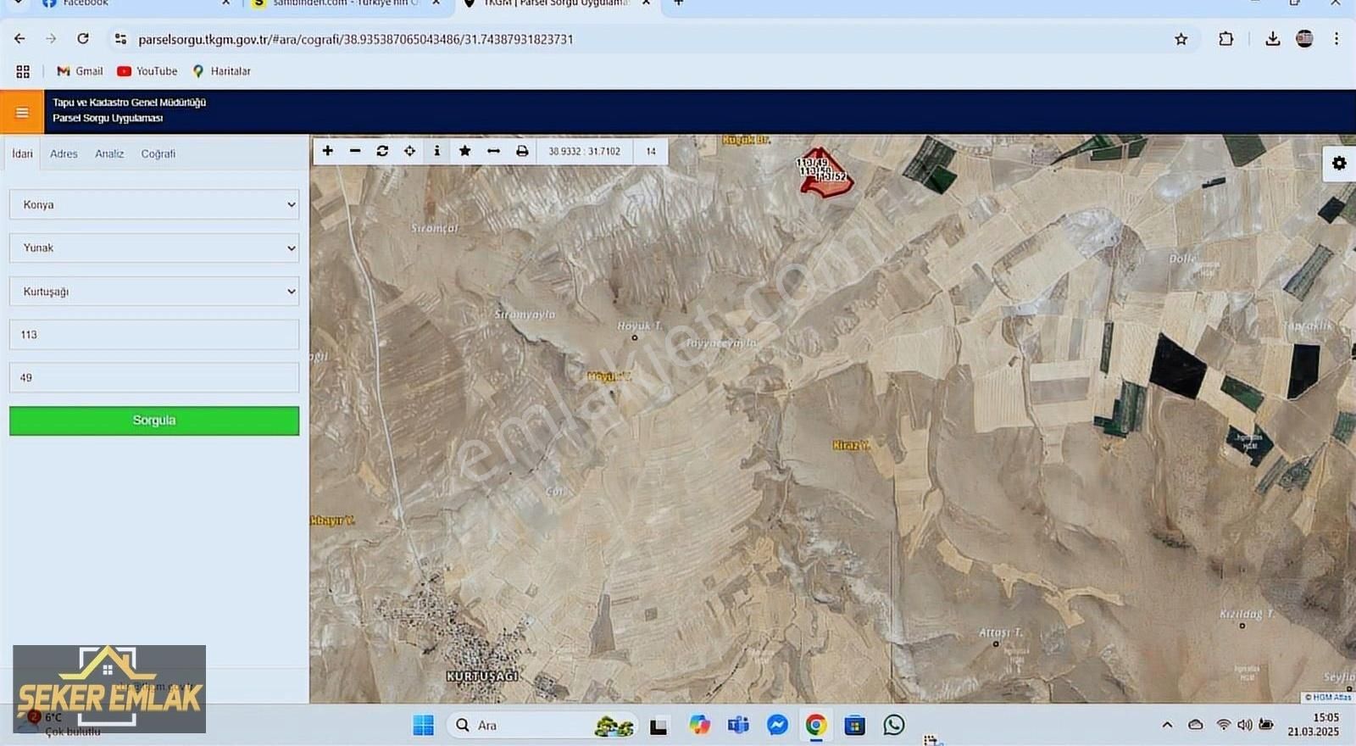1356x746 pixels.
Task: Click Chrome icon in the taskbar
Action: click(x=816, y=725)
